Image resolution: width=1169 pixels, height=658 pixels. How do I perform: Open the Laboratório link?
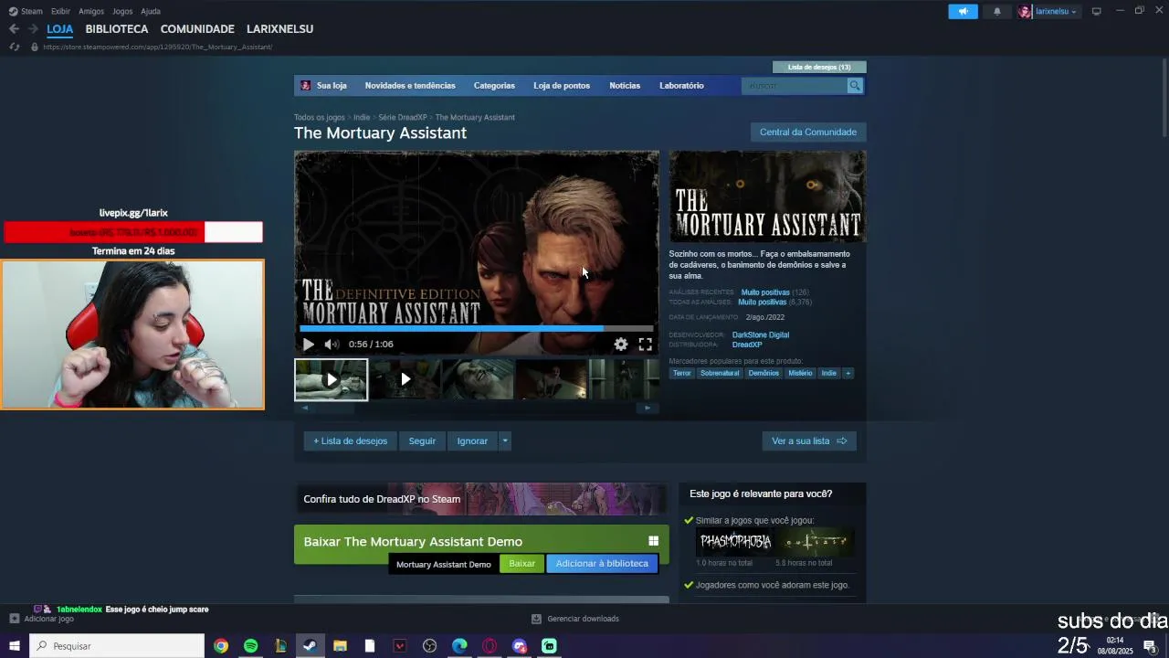coord(681,86)
